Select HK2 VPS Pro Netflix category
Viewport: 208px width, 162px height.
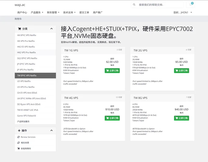tap(35, 52)
